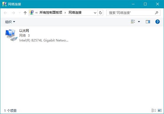
Task: Click the Forward navigation arrow
Action: tap(13, 13)
